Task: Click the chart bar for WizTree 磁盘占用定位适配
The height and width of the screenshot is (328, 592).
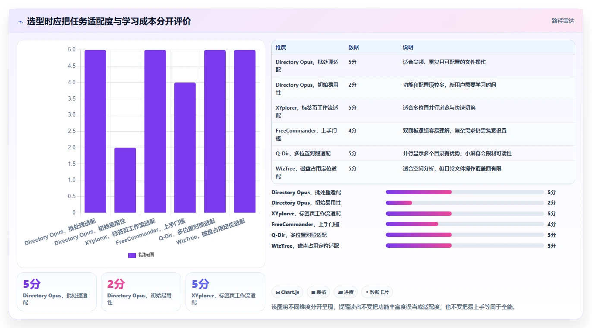Action: pyautogui.click(x=245, y=131)
